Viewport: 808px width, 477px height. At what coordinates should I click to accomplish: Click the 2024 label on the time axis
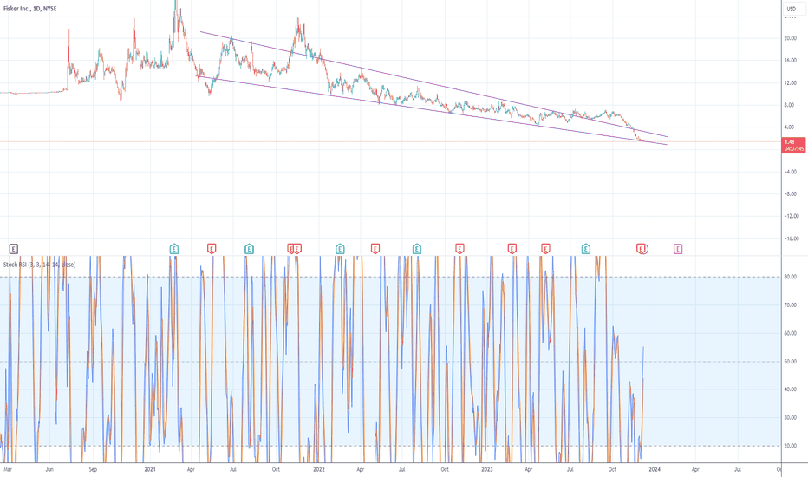pos(655,470)
